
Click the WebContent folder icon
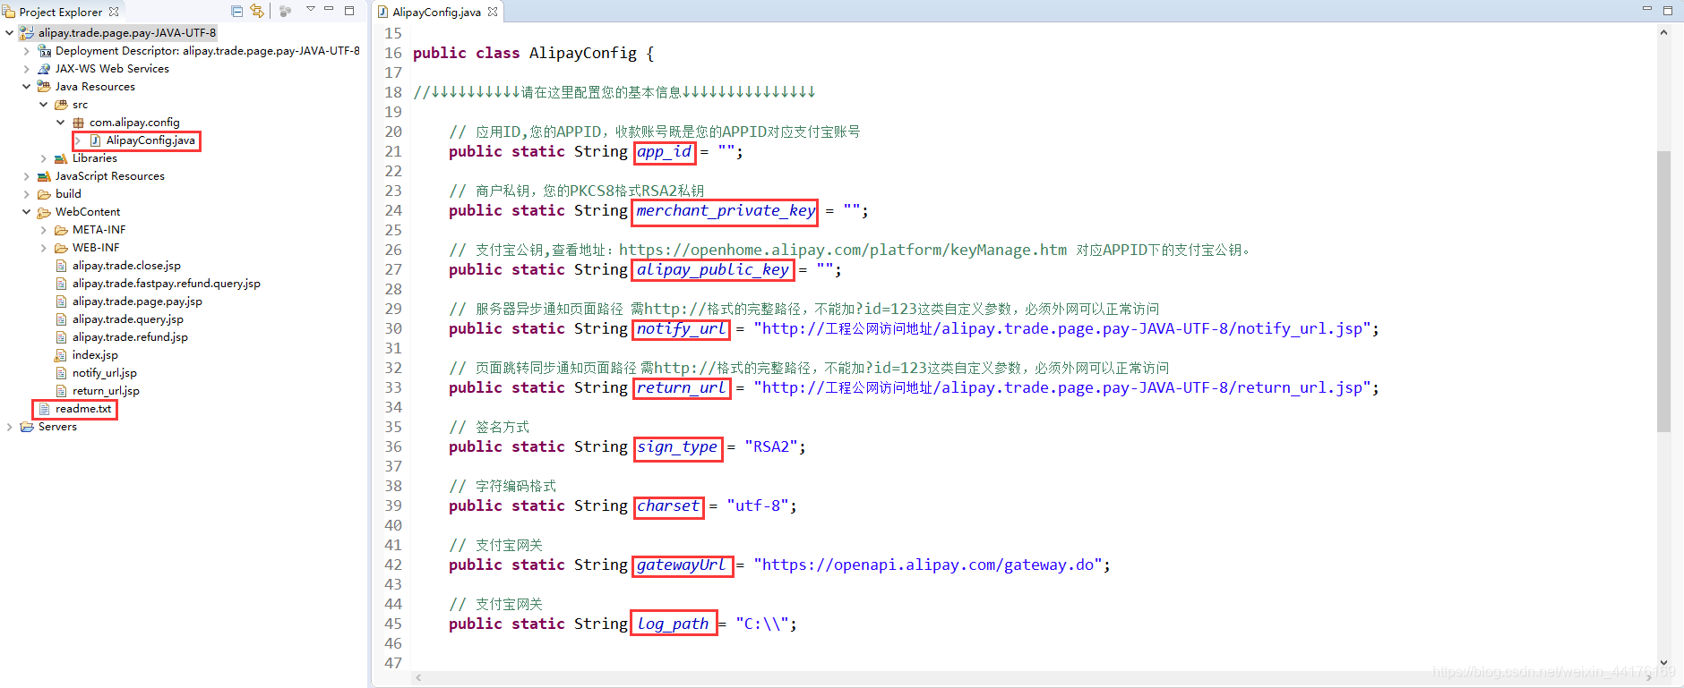coord(44,212)
